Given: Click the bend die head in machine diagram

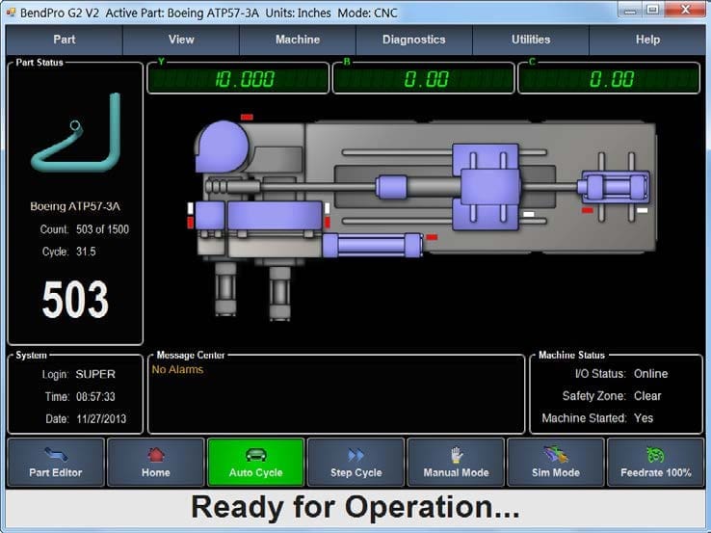Looking at the screenshot, I should coord(222,147).
